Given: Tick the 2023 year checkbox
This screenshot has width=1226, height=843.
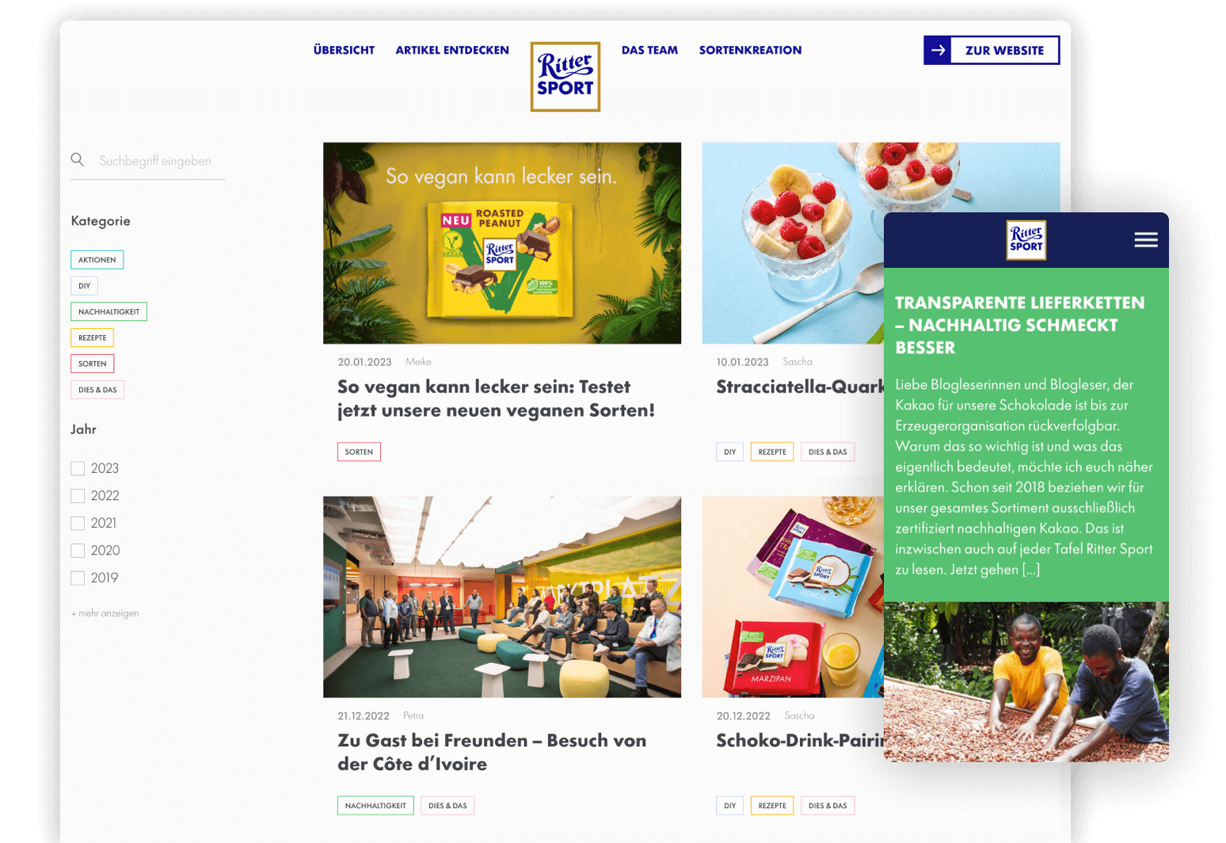Looking at the screenshot, I should pos(78,468).
